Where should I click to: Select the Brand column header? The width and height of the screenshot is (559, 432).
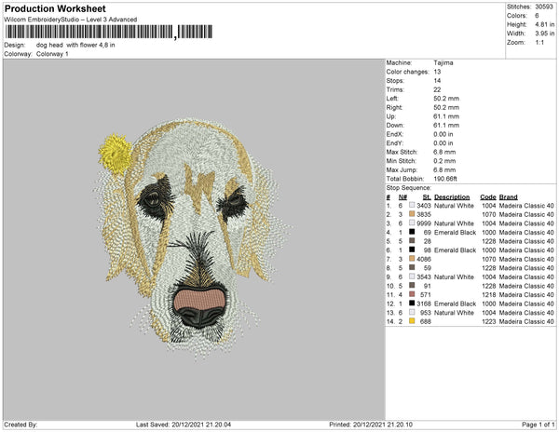pyautogui.click(x=508, y=197)
